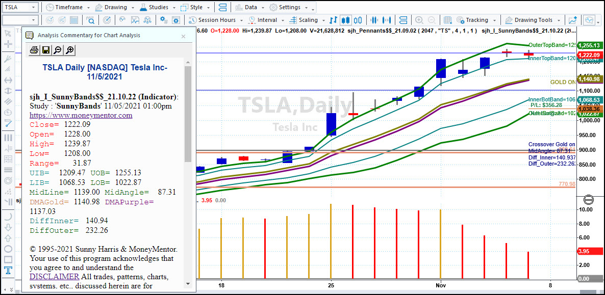Click the linked circles chart icon
The width and height of the screenshot is (605, 295).
147,20
